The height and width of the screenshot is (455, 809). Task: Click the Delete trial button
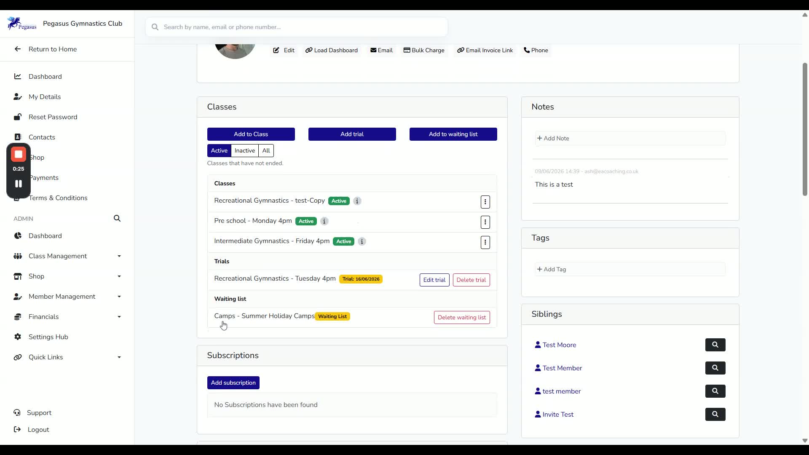(471, 280)
